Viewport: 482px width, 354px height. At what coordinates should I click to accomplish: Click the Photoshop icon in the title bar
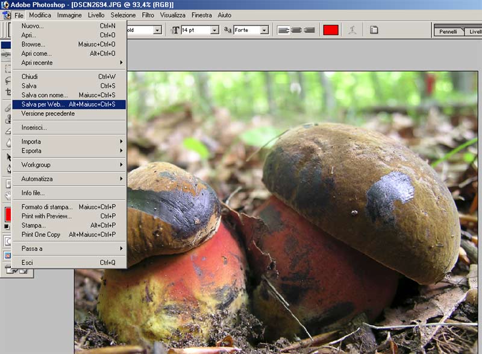coord(5,4)
